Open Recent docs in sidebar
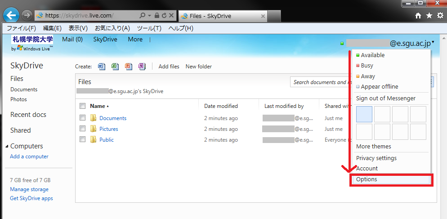Viewport: 447px width, 219px height. point(28,115)
